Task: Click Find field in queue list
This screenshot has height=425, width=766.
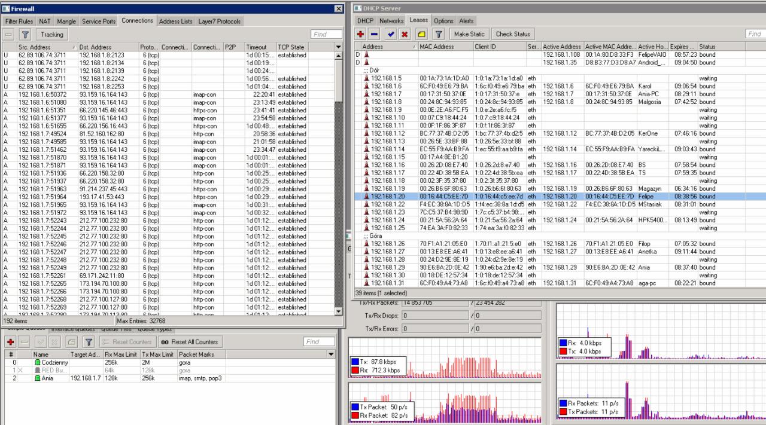Action: tap(320, 342)
